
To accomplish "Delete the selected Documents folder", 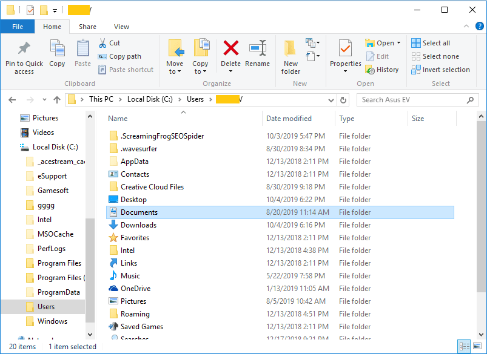I will [230, 54].
